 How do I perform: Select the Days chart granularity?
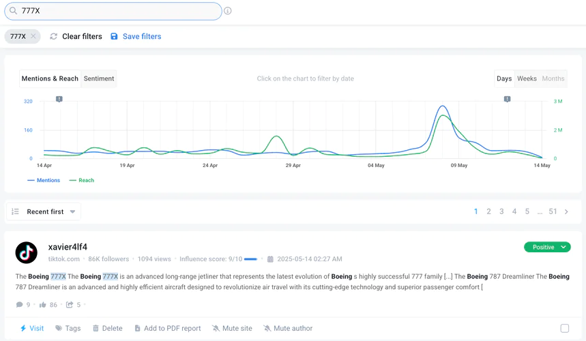(x=504, y=78)
